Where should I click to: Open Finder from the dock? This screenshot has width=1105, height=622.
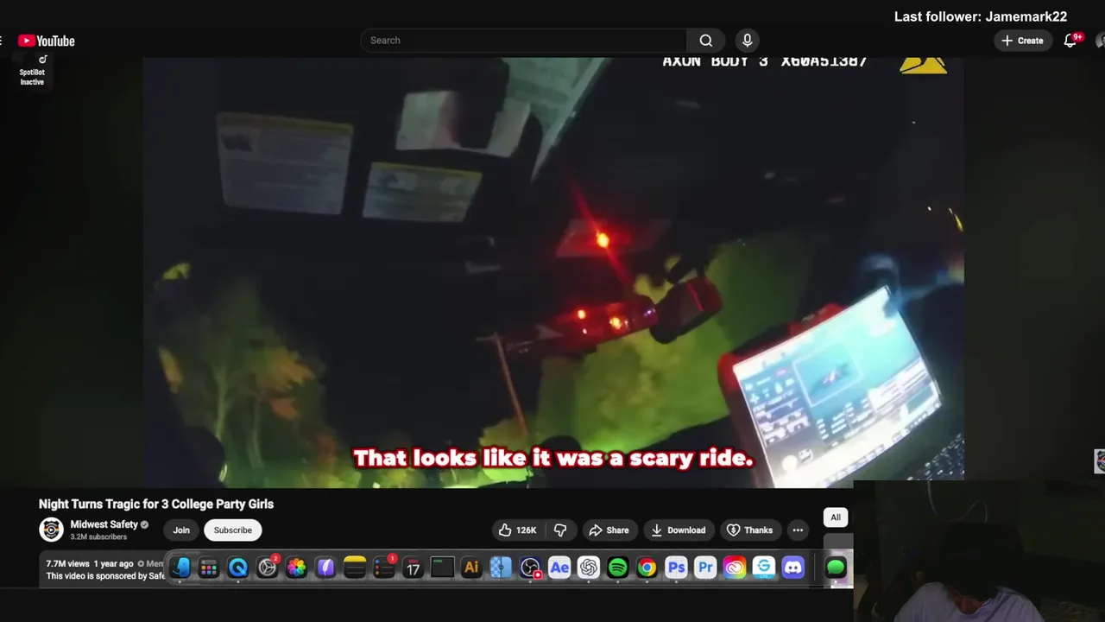pyautogui.click(x=180, y=568)
